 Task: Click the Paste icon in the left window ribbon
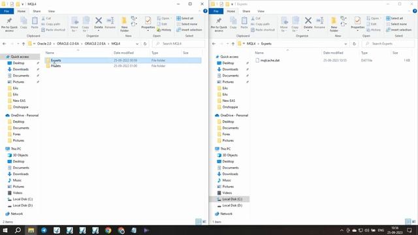pyautogui.click(x=35, y=23)
